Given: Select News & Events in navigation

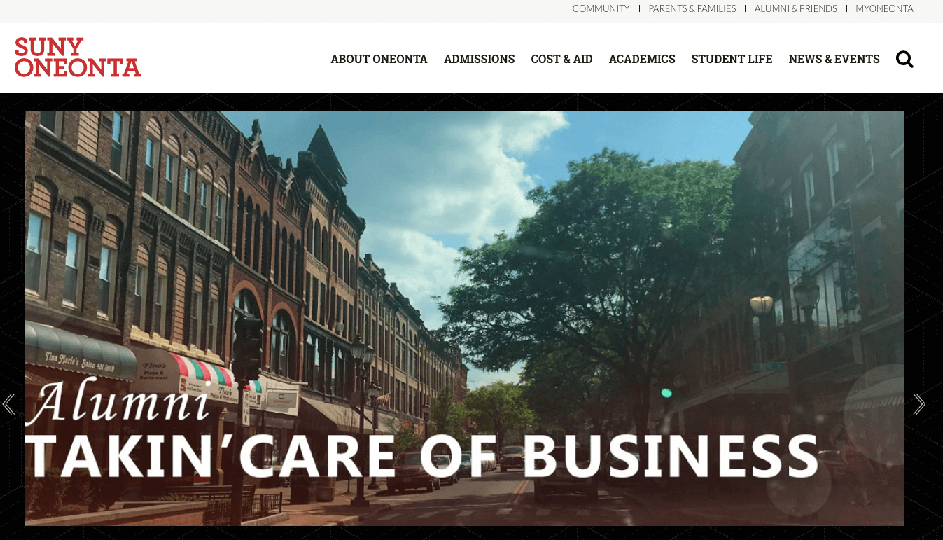Looking at the screenshot, I should [834, 60].
